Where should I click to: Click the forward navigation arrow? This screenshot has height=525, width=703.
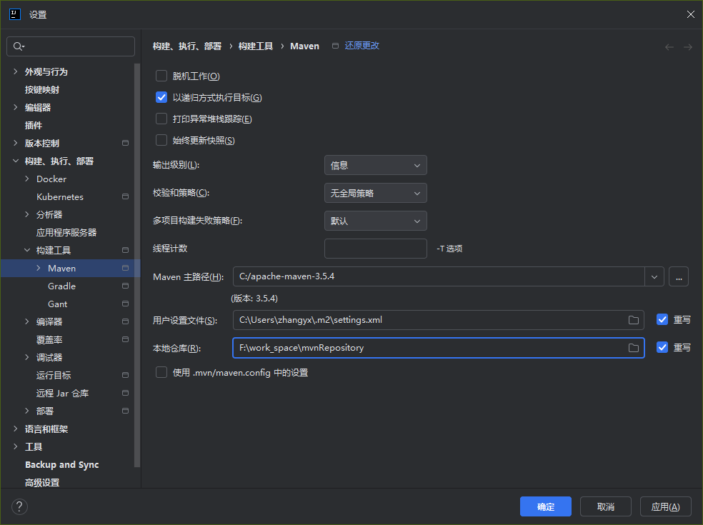(687, 46)
